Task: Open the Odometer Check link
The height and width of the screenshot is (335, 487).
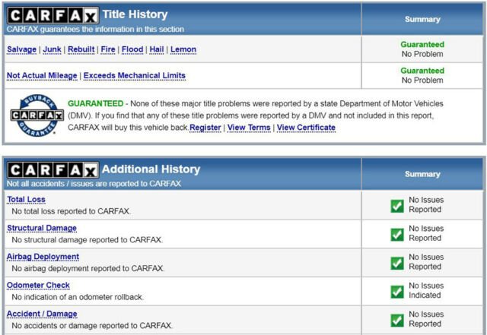Action: 38,286
